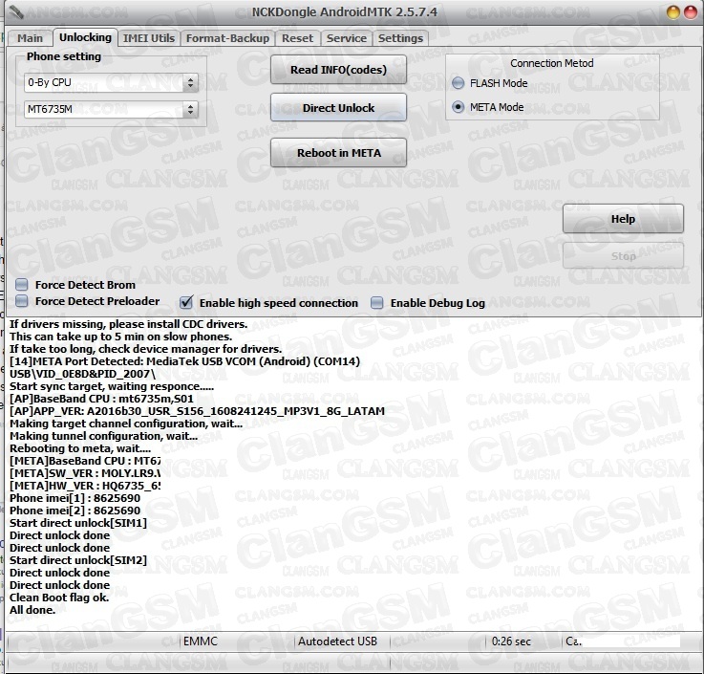This screenshot has width=704, height=674.
Task: Go to the Reset tab
Action: pos(297,38)
